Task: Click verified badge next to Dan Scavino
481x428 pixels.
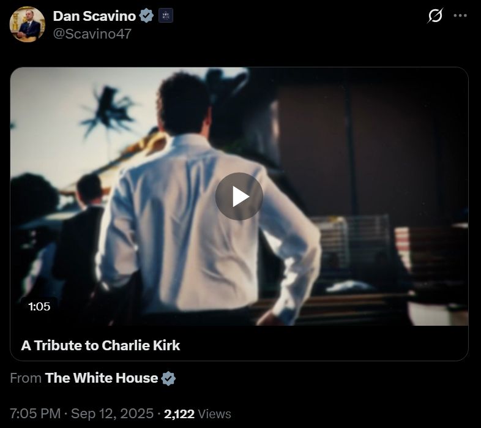Action: (146, 16)
